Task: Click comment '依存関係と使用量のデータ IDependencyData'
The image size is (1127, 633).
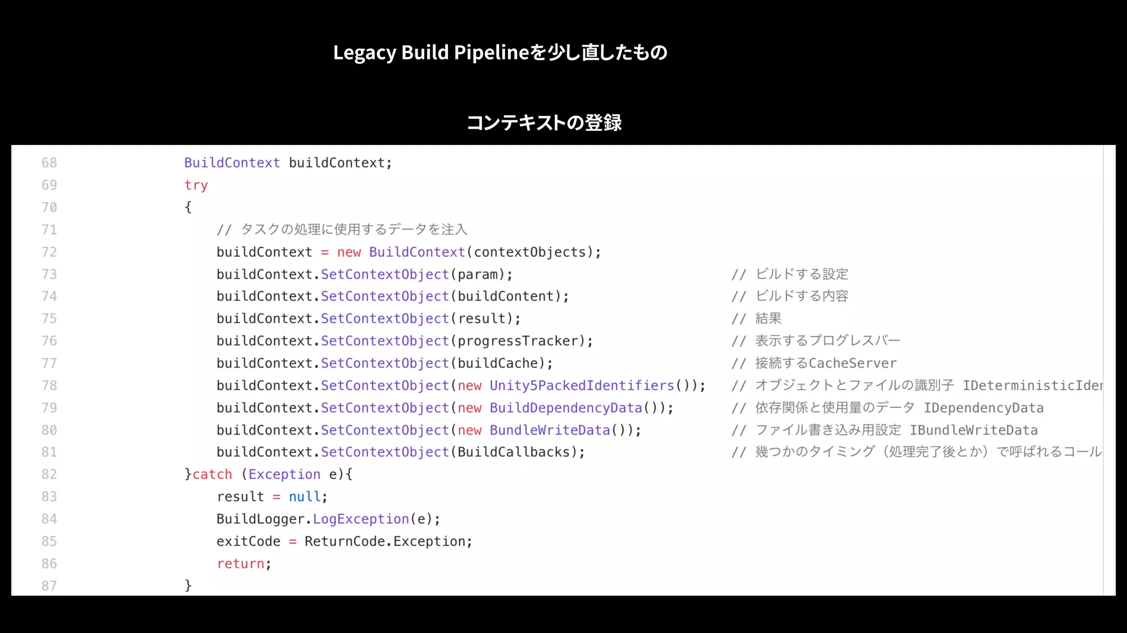Action: 899,408
